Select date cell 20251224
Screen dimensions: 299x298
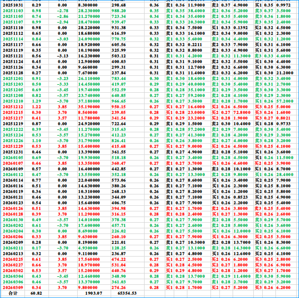coord(13,135)
